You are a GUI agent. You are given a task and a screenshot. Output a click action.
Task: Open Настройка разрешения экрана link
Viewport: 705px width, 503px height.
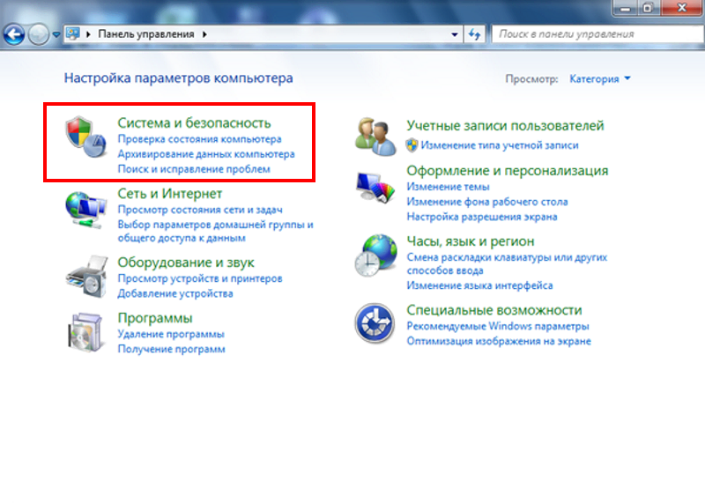(481, 217)
